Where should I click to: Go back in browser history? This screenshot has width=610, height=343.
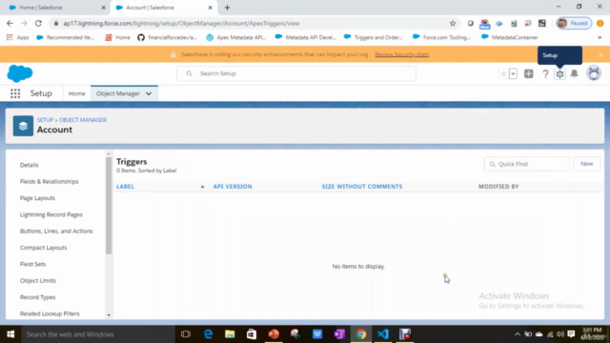10,23
